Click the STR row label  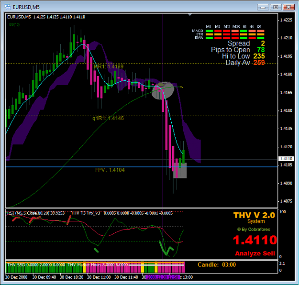(199, 34)
